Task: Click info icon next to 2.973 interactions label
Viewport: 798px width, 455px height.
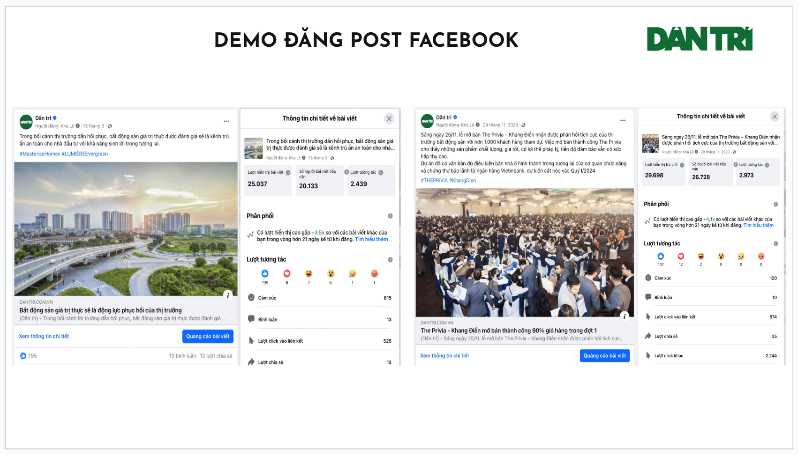Action: [x=767, y=165]
